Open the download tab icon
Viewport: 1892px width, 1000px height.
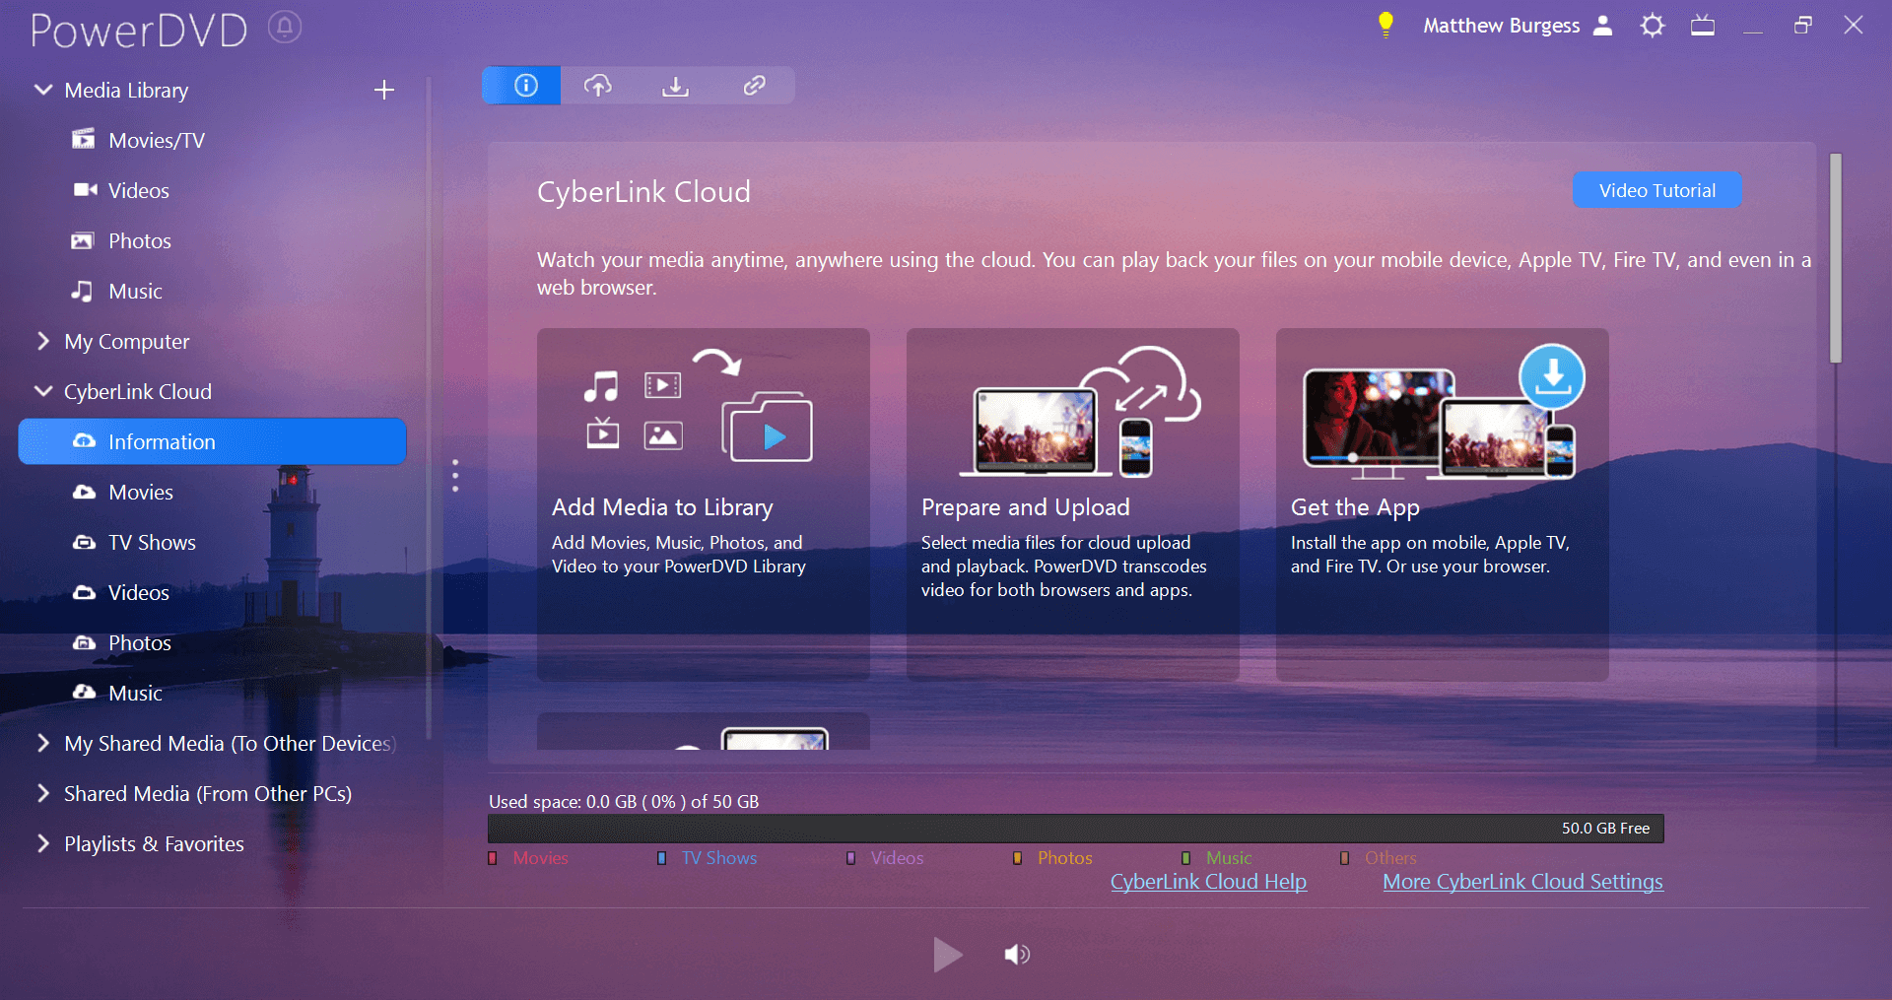click(x=675, y=86)
